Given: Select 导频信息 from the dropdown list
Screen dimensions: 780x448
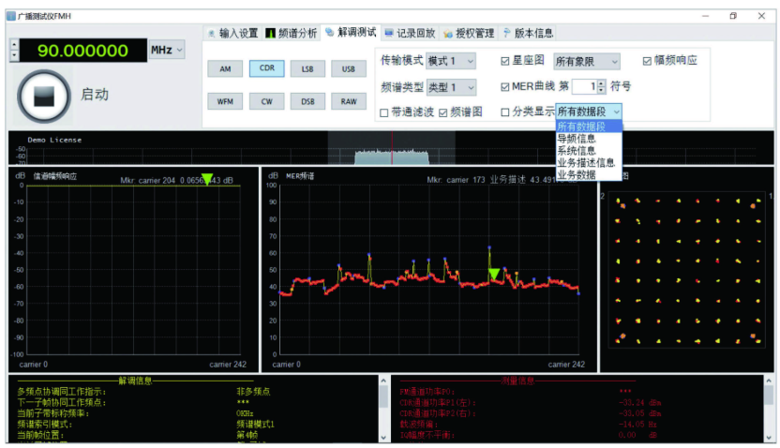Looking at the screenshot, I should point(577,138).
